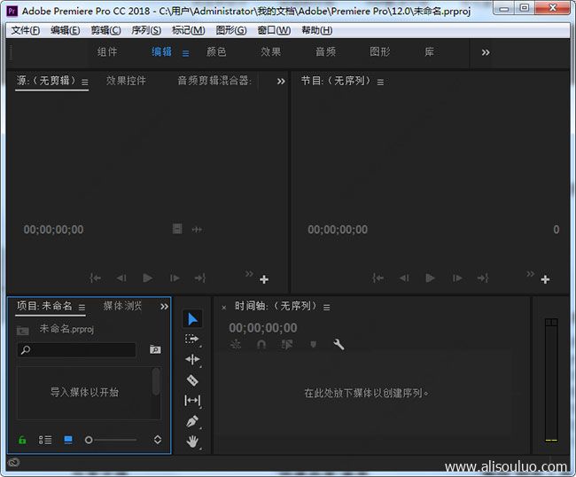Click the audio meter bar
Screen dimensions: 576x477
551,380
